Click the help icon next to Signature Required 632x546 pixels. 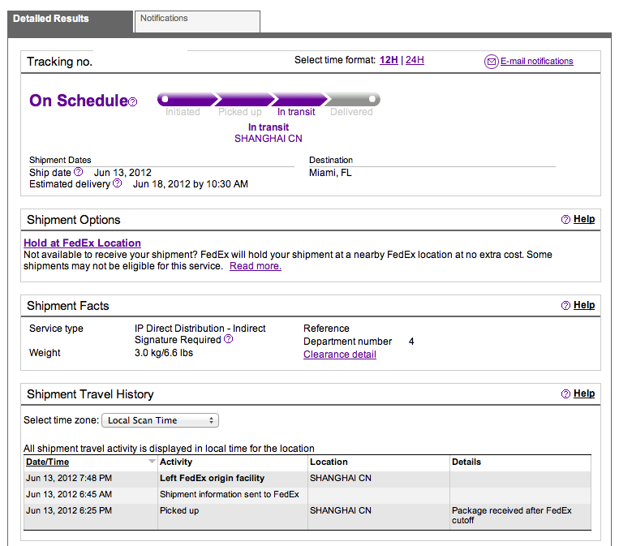[x=228, y=339]
